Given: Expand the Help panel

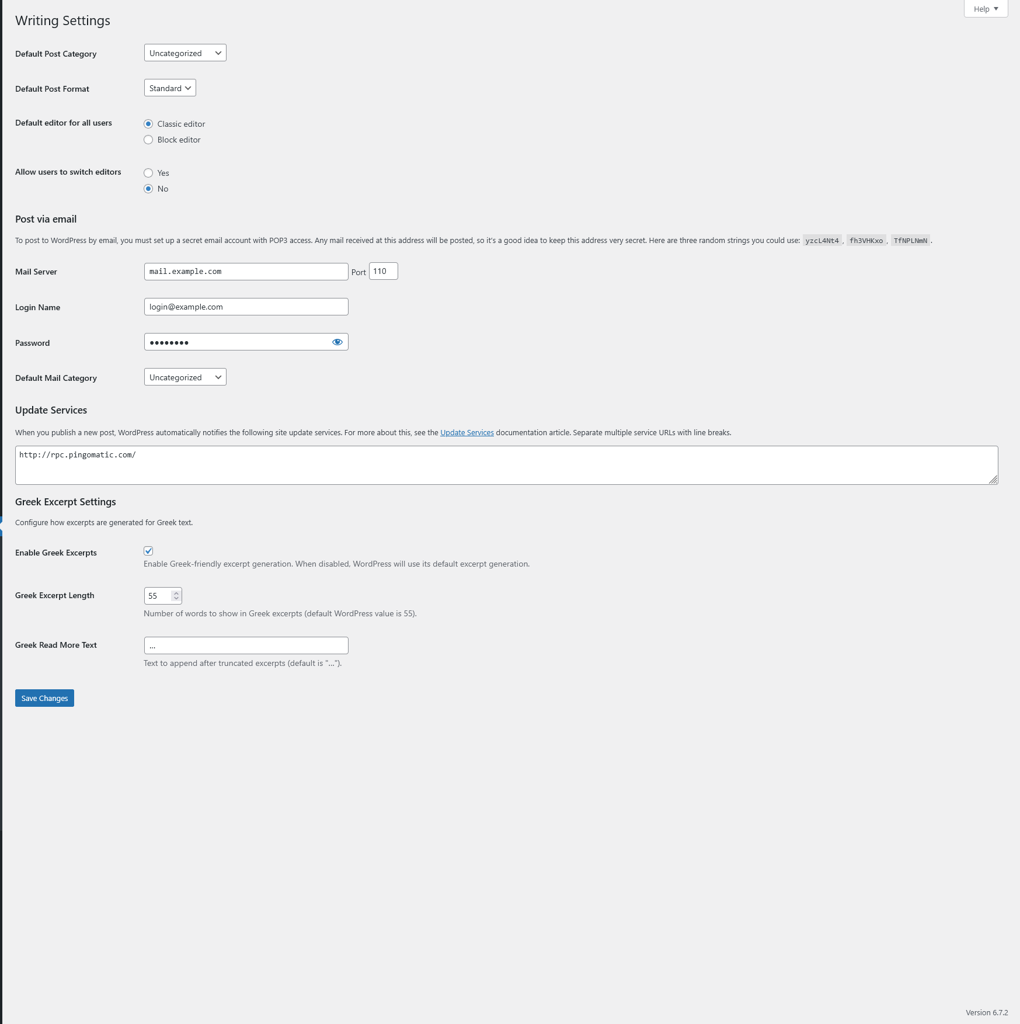Looking at the screenshot, I should tap(985, 8).
